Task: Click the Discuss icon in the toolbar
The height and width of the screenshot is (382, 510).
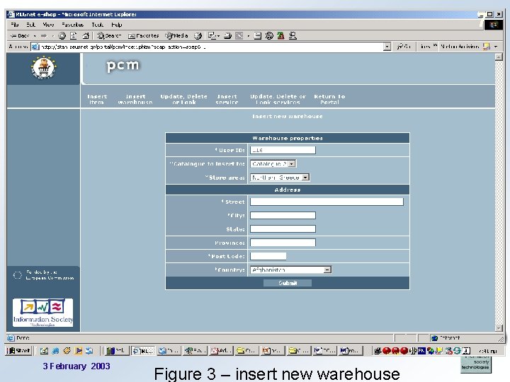Action: click(x=258, y=36)
